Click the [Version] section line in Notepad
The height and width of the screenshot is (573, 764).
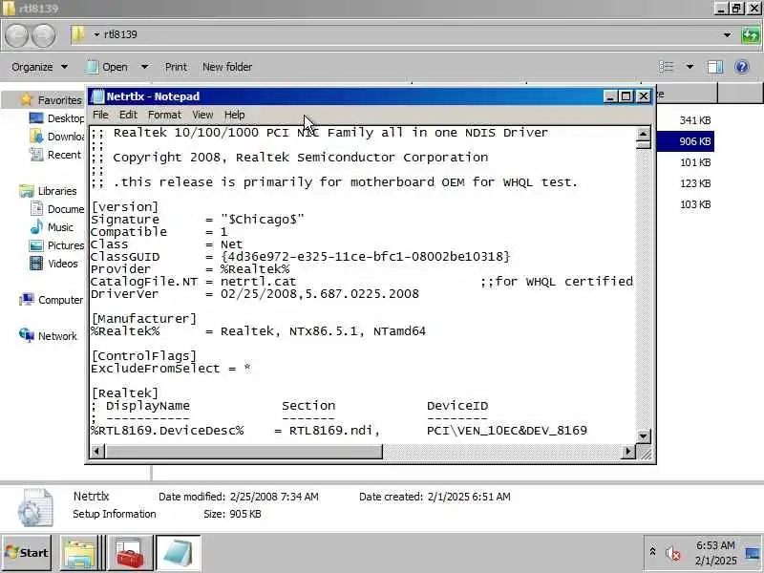coord(125,206)
